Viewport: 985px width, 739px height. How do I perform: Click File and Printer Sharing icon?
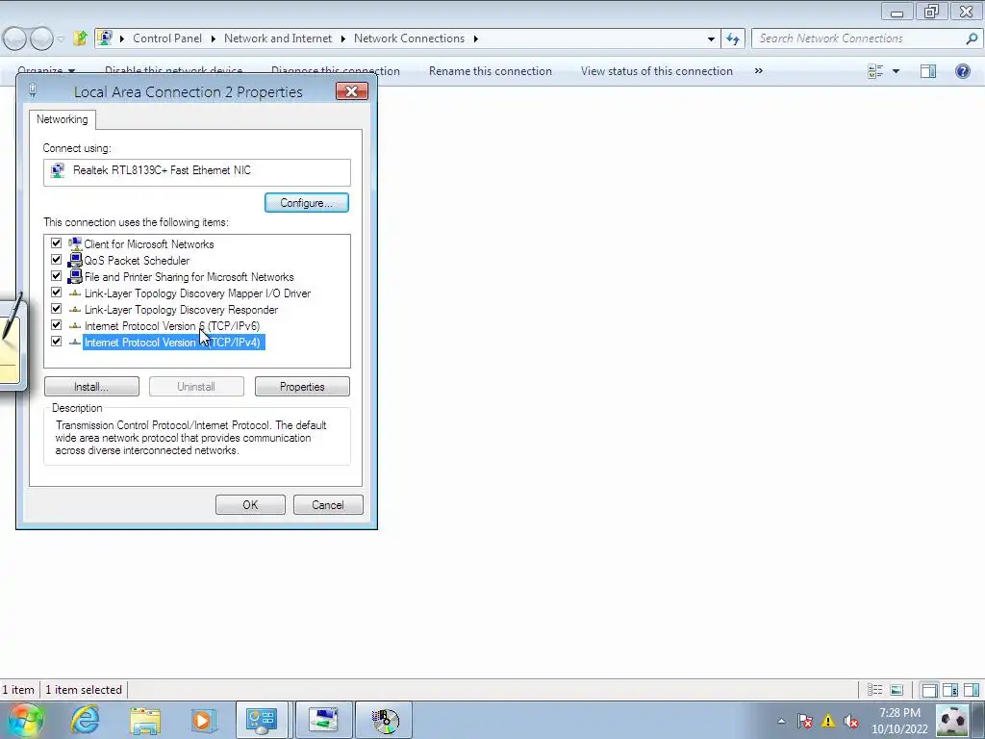(x=75, y=276)
